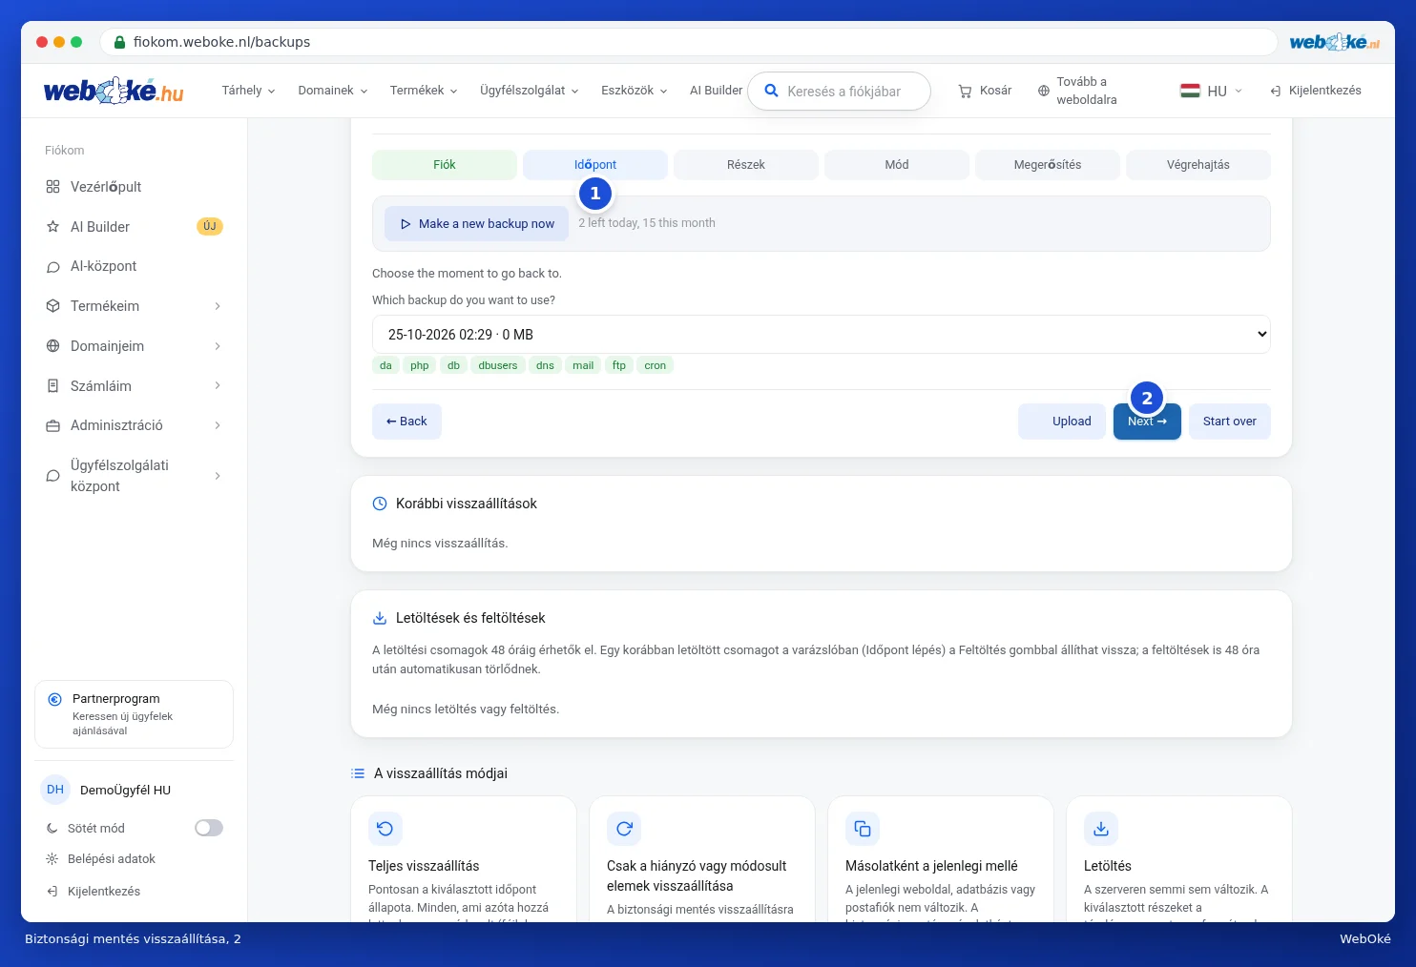This screenshot has width=1416, height=967.
Task: Click the Számláim invoice icon
Action: pos(53,386)
